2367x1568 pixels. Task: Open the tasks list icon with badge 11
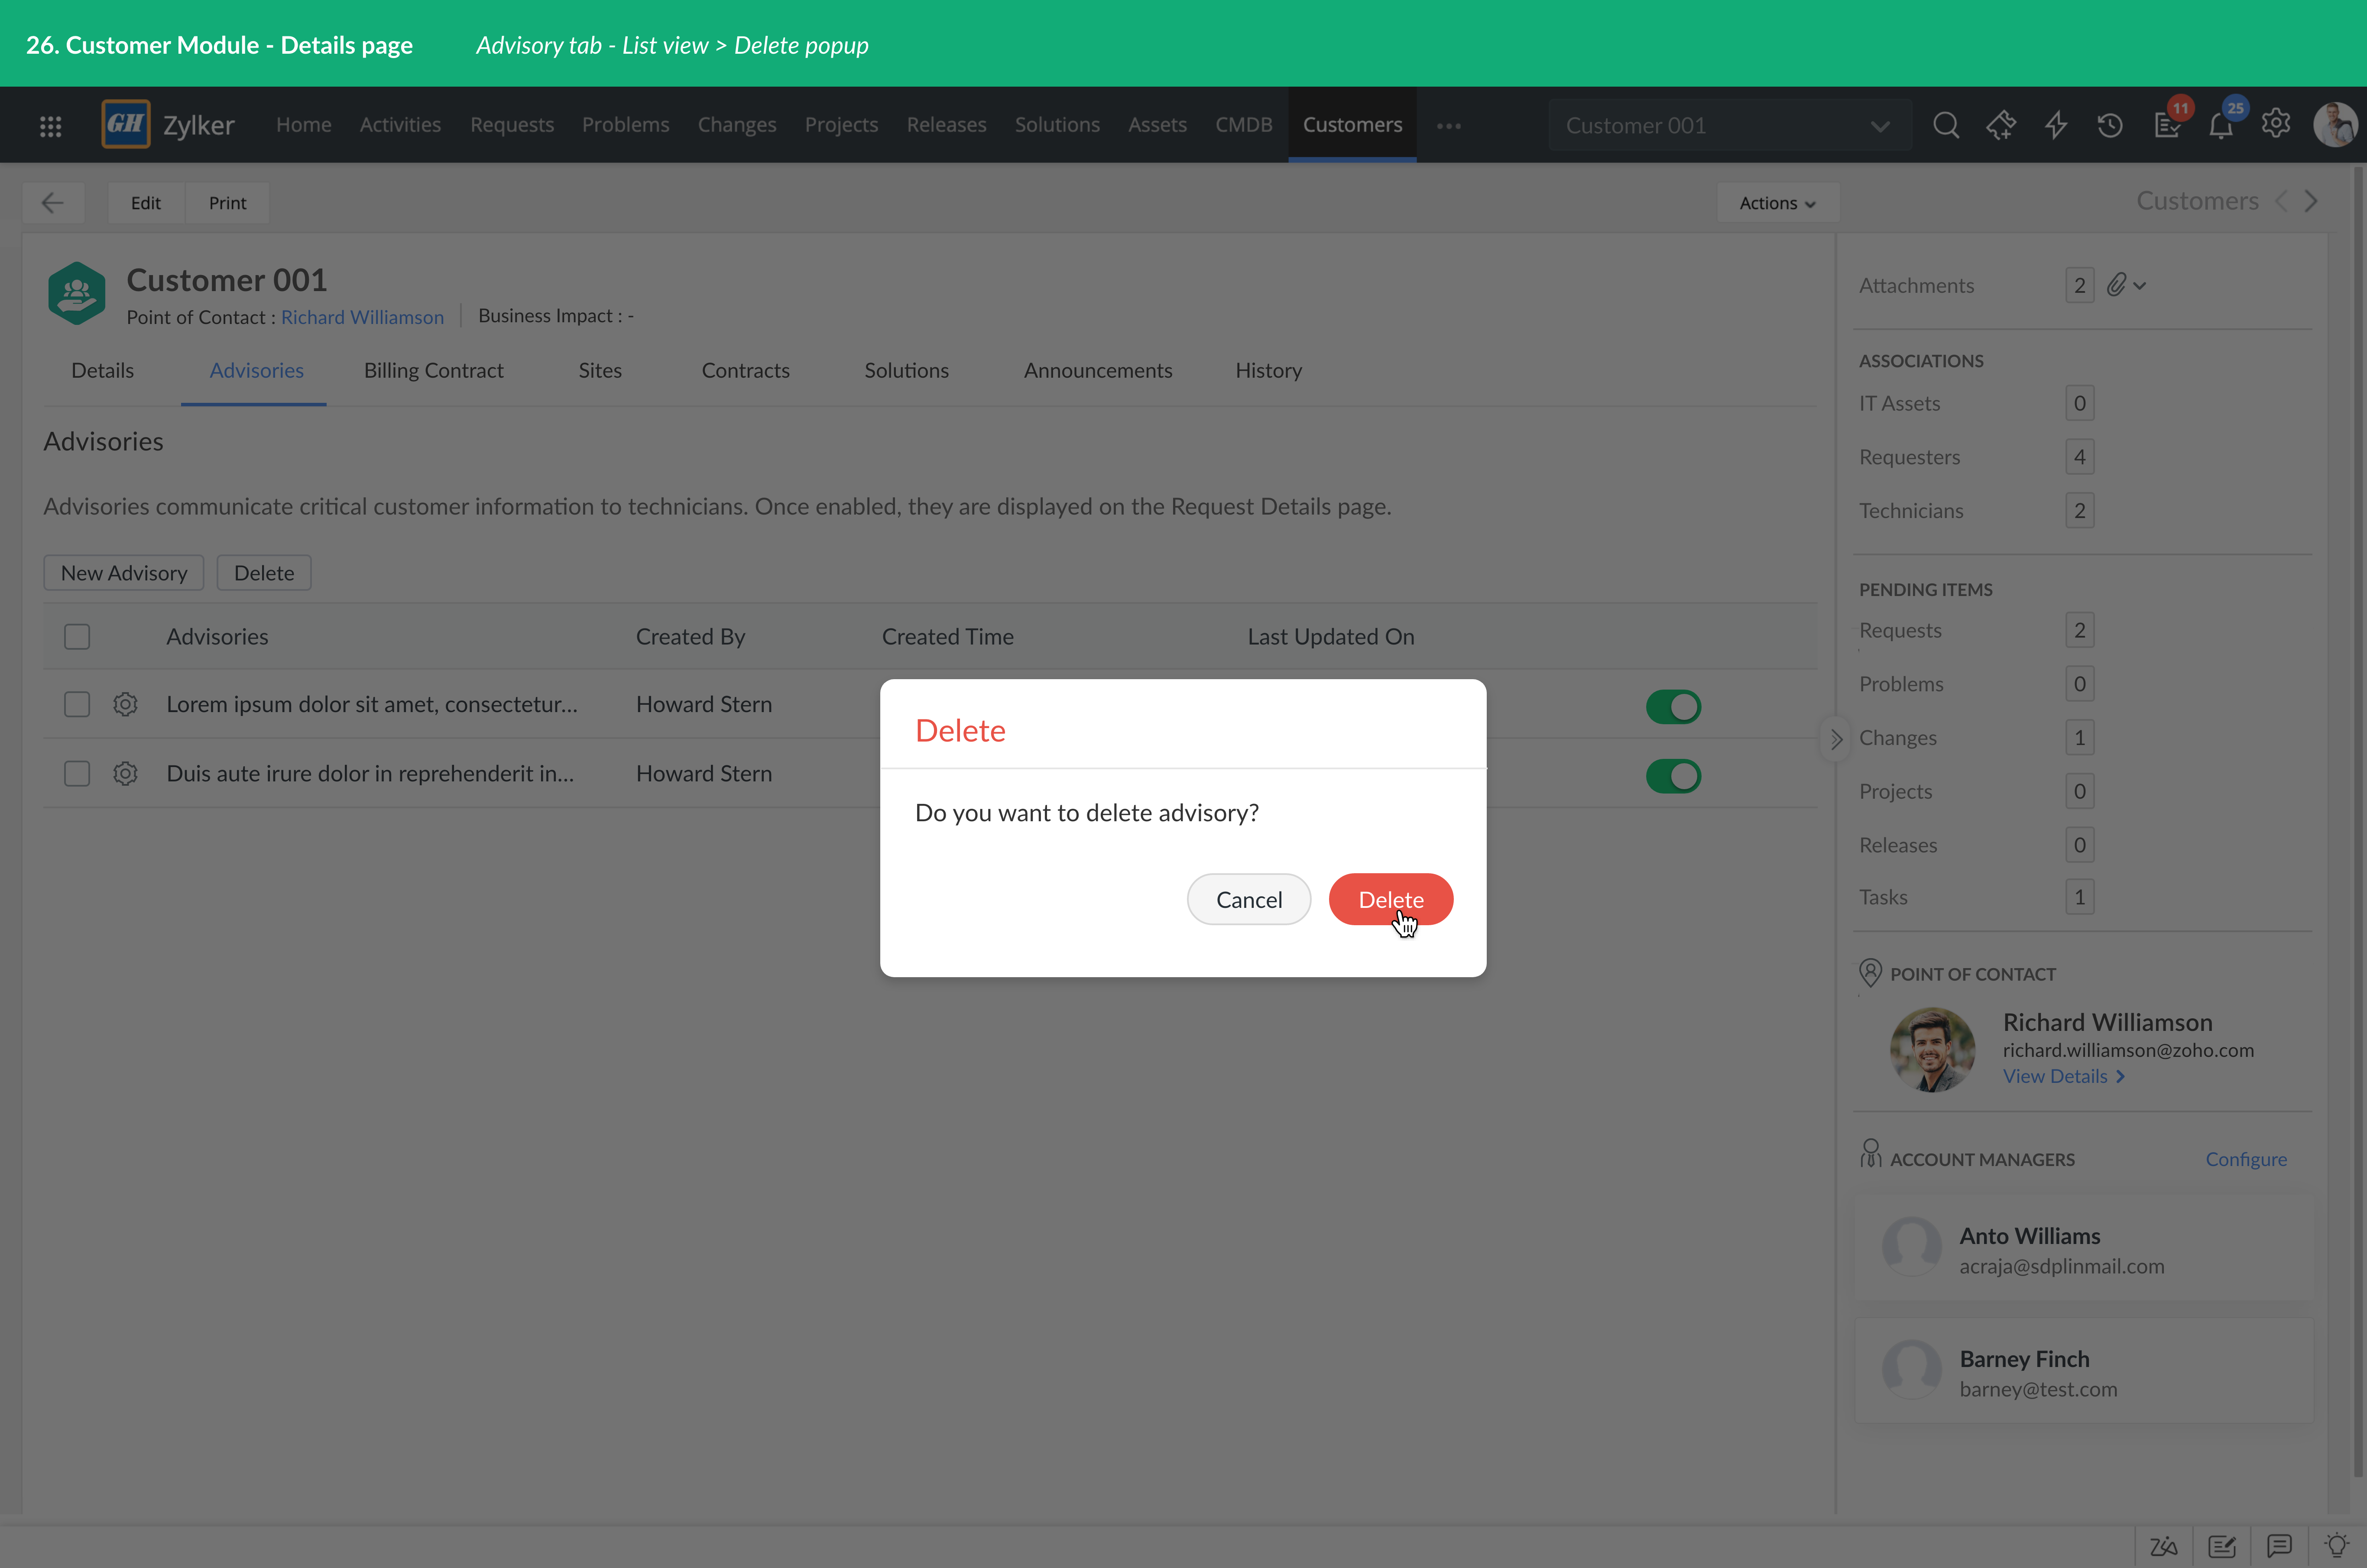pos(2167,125)
